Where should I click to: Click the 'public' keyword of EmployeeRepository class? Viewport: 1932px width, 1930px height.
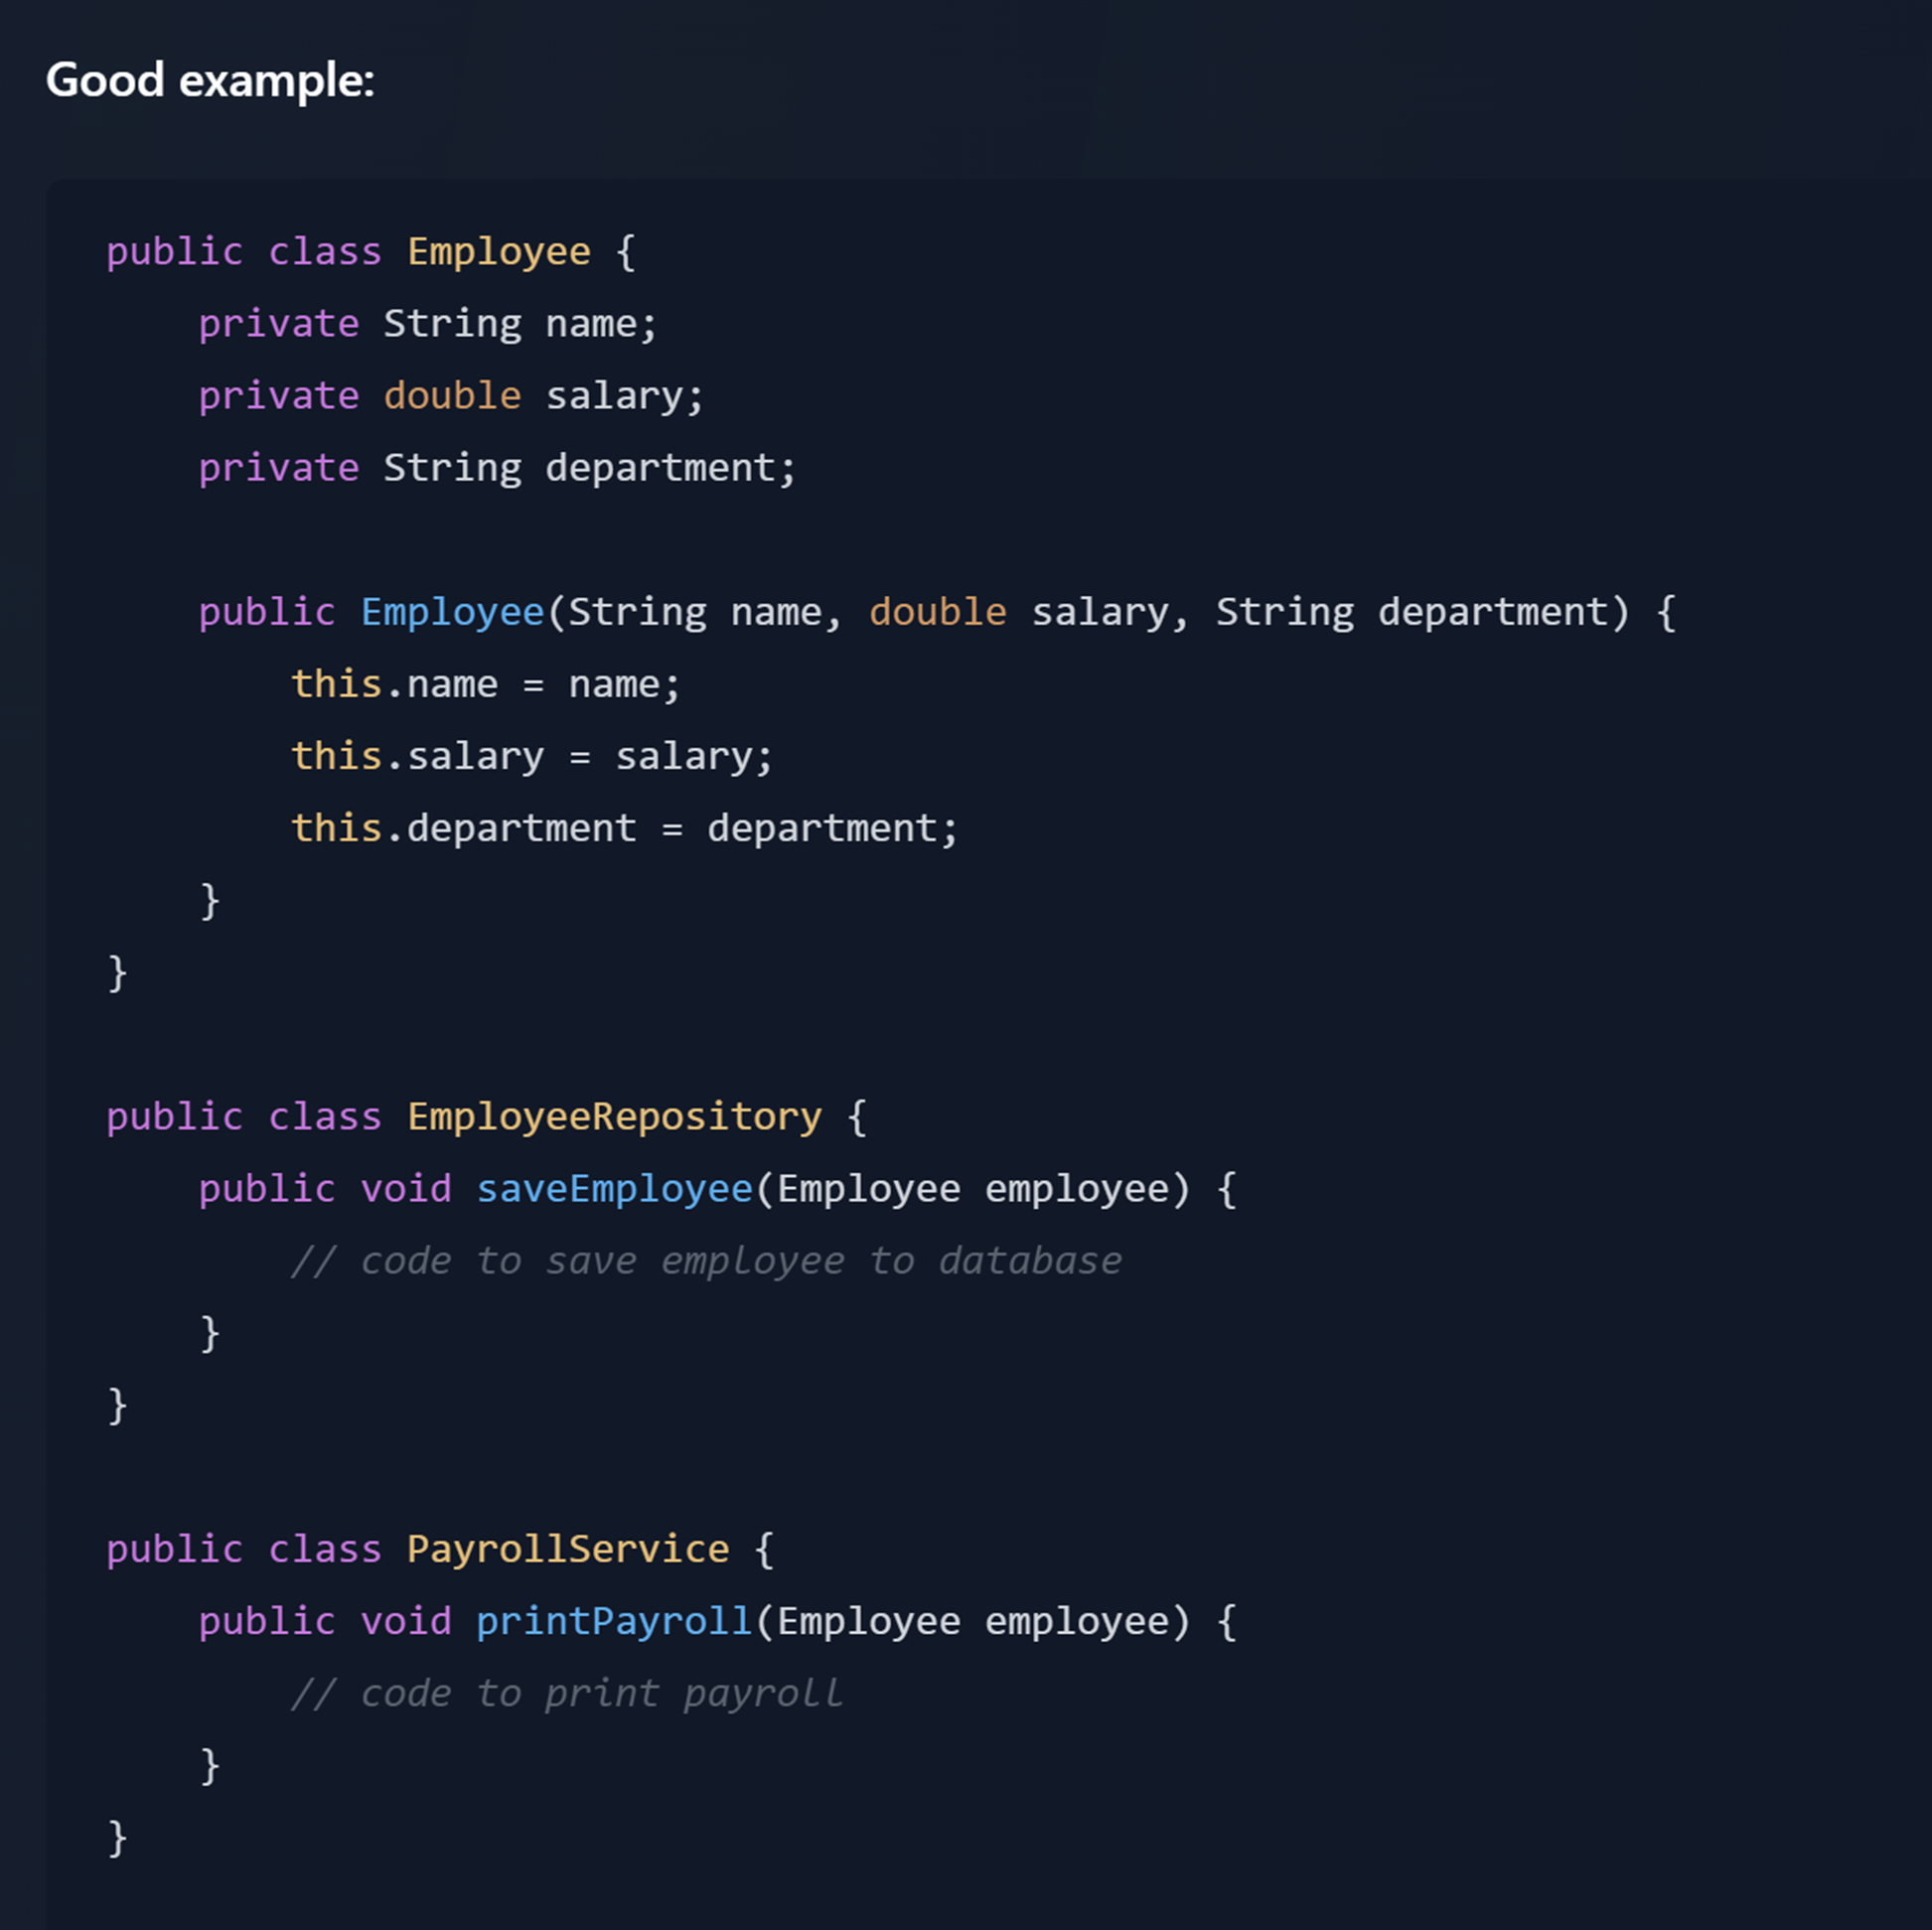click(x=175, y=1117)
